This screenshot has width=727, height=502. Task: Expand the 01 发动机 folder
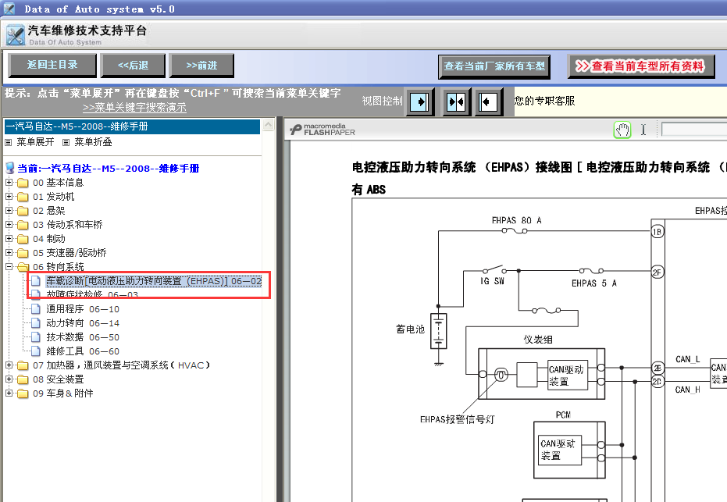tap(9, 197)
